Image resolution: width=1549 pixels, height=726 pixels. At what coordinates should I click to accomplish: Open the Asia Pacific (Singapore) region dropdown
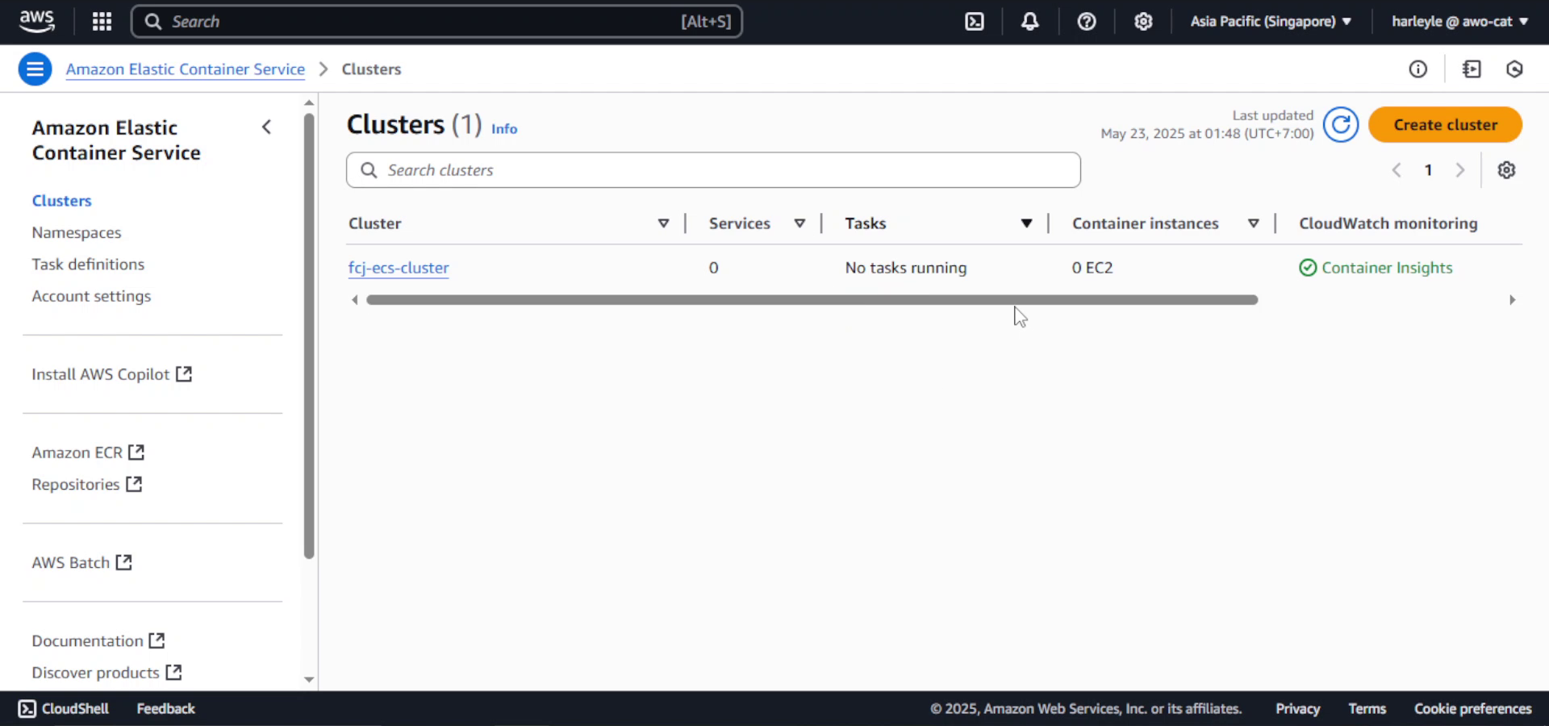tap(1271, 22)
